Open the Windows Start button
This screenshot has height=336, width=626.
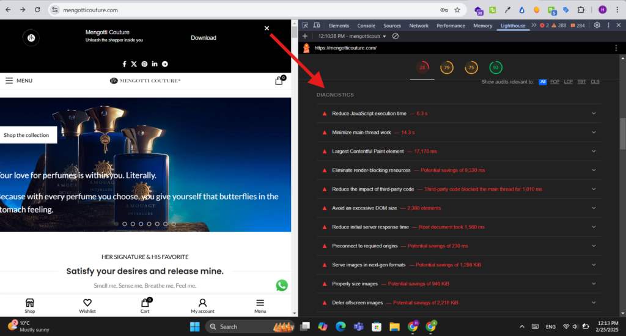click(195, 327)
